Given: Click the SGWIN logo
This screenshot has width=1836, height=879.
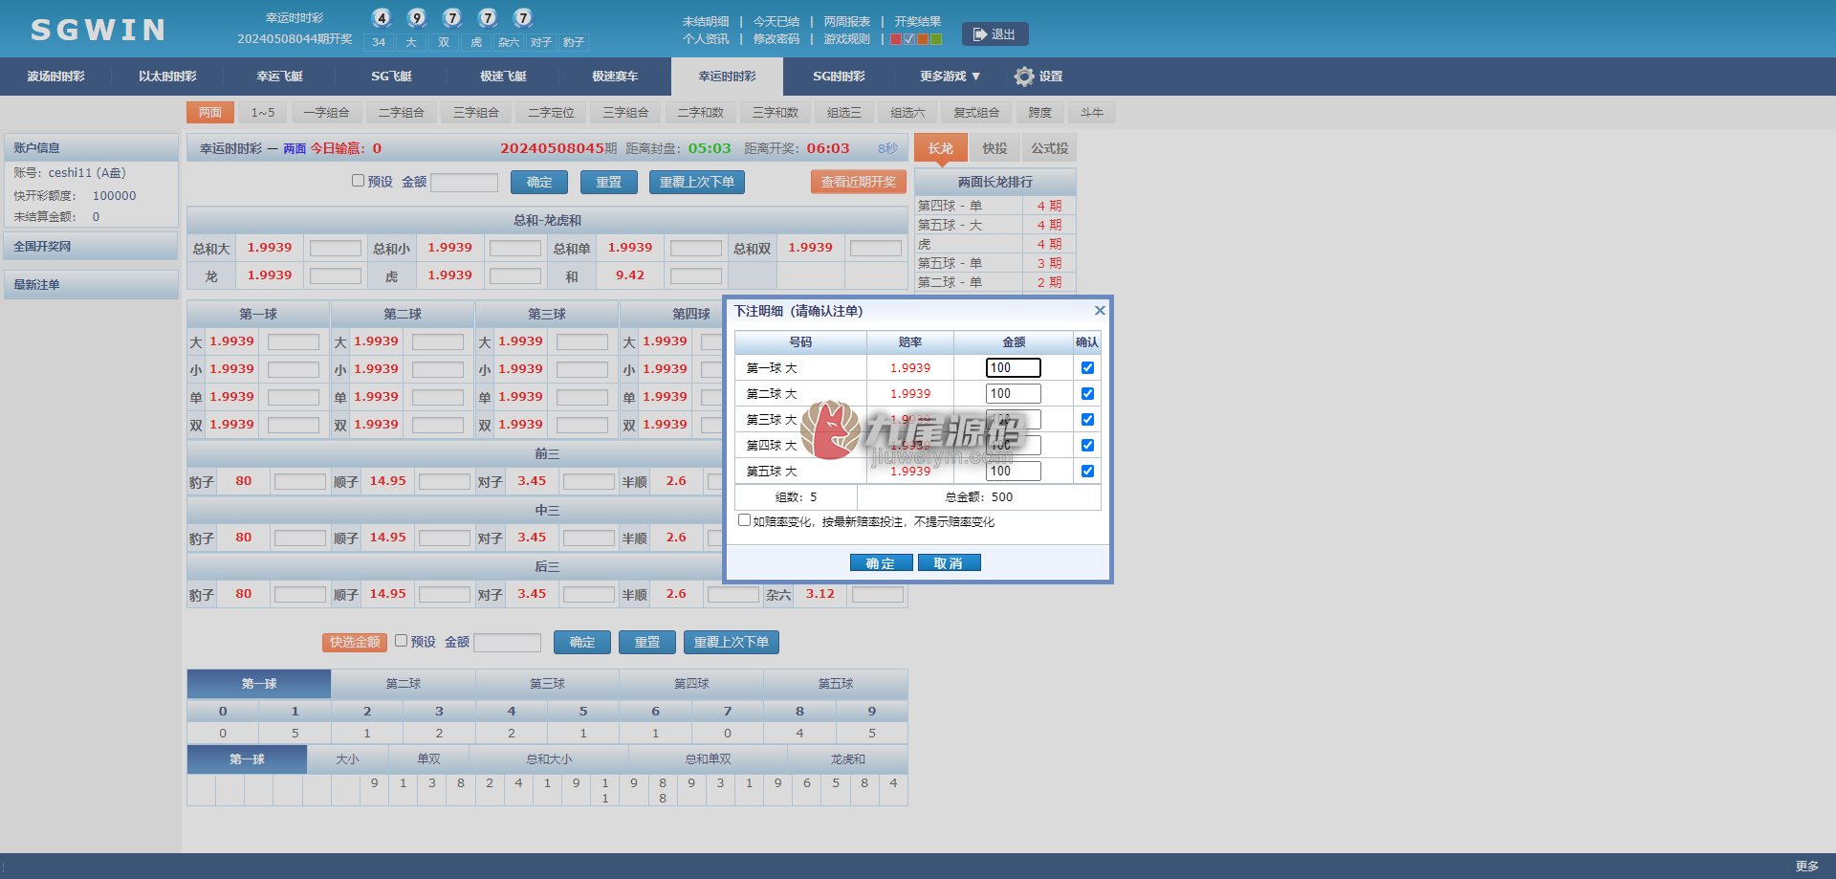Looking at the screenshot, I should [99, 30].
